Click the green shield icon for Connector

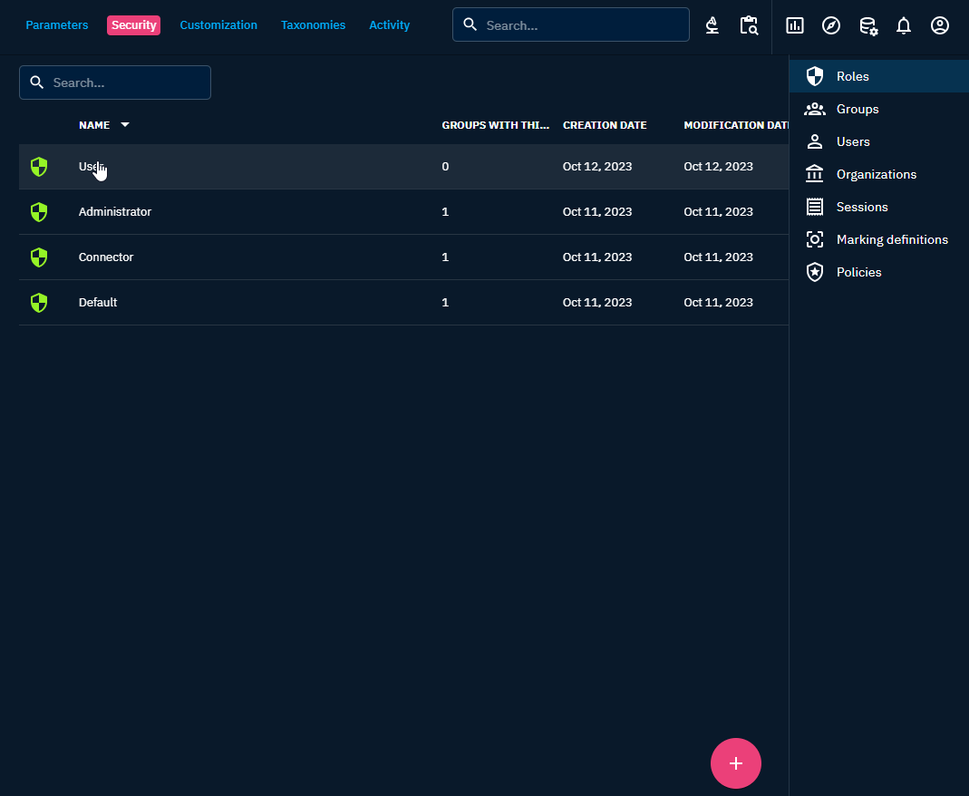click(39, 257)
